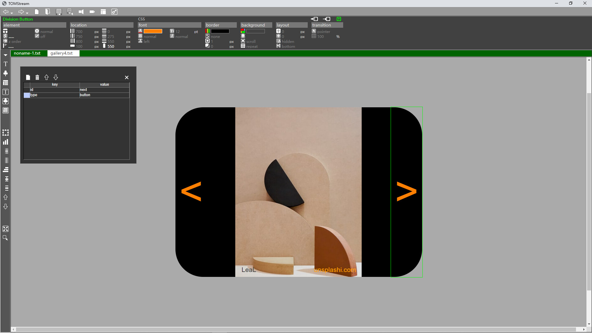Screen dimensions: 592x333
Task: Toggle the normal checkbox in the element panel
Action: (x=37, y=31)
